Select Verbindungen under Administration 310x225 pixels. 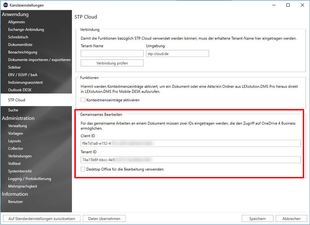click(x=20, y=156)
